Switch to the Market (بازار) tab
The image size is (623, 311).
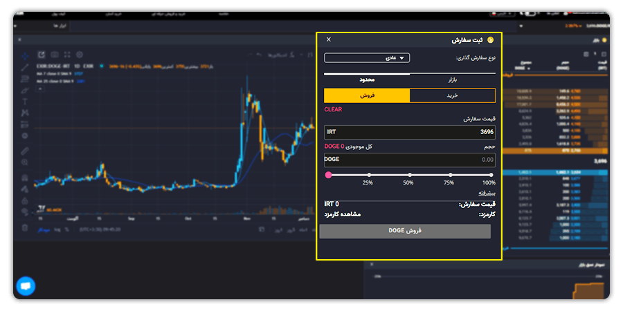(452, 80)
